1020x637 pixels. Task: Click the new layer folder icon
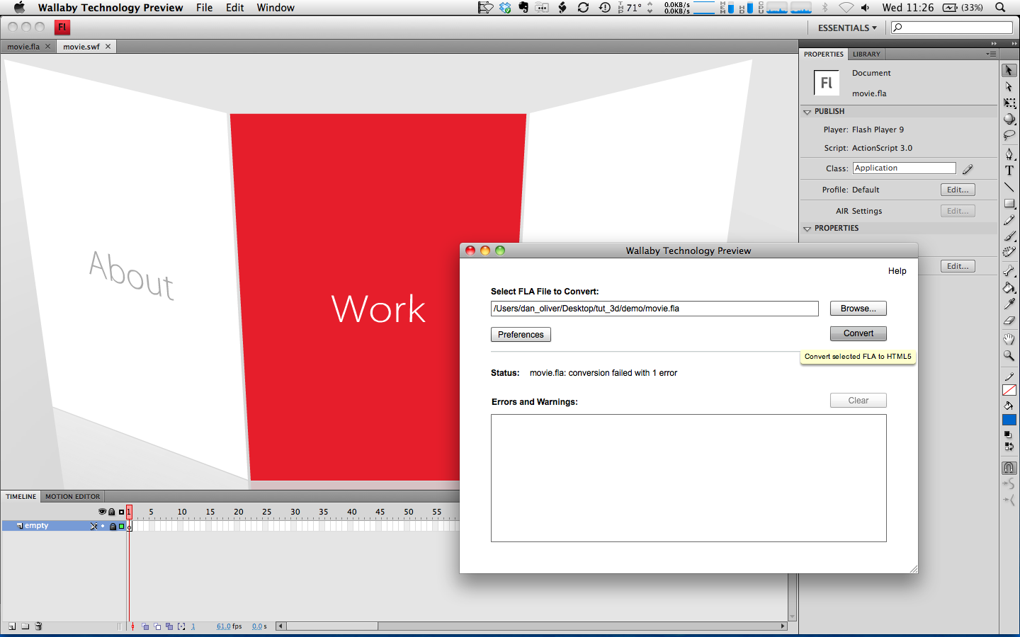pos(25,626)
